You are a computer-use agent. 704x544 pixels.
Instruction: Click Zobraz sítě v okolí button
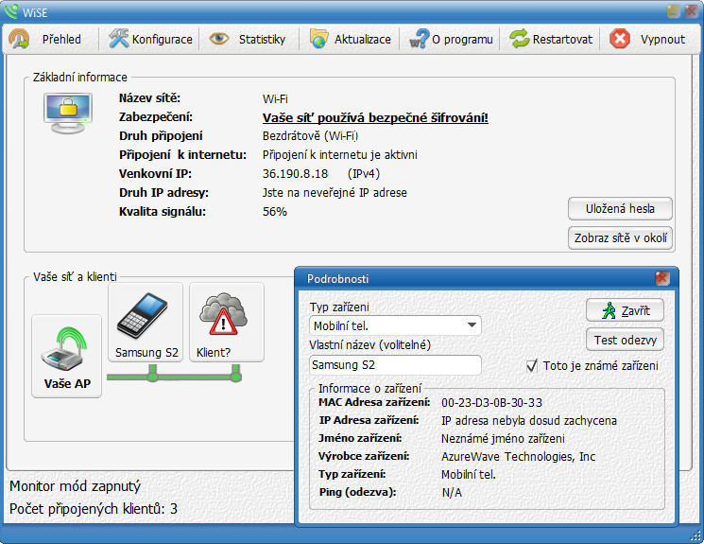(620, 237)
